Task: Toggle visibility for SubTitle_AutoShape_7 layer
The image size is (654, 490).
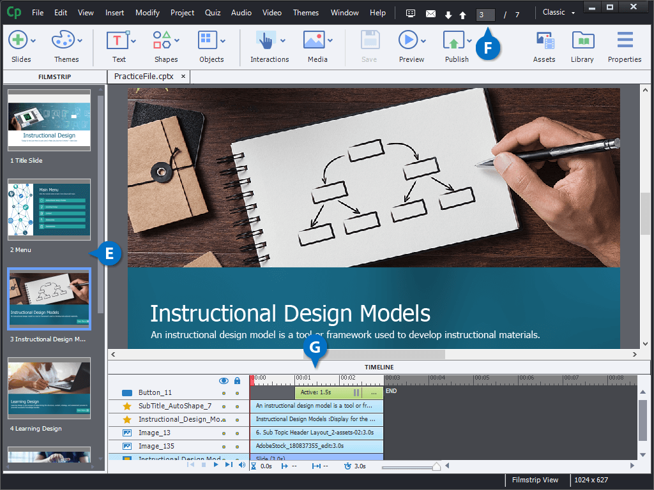Action: point(224,406)
